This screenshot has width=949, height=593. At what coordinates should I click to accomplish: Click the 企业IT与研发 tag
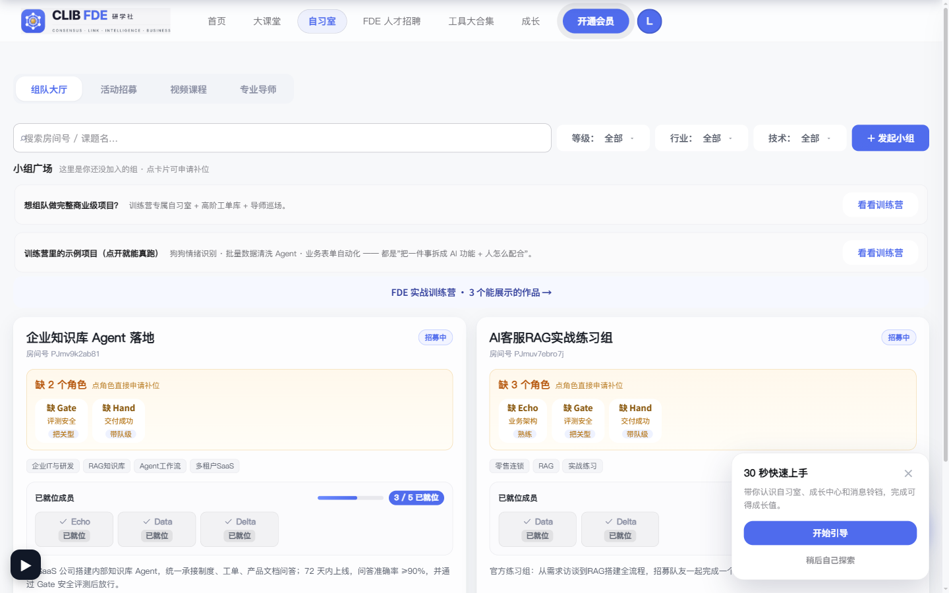tap(53, 466)
